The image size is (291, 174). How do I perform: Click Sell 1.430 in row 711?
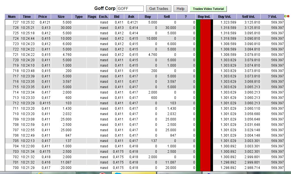(172, 108)
